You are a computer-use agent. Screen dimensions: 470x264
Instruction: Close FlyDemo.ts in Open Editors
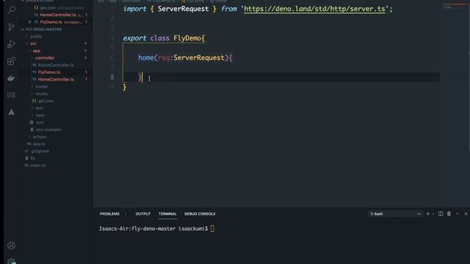coord(29,22)
